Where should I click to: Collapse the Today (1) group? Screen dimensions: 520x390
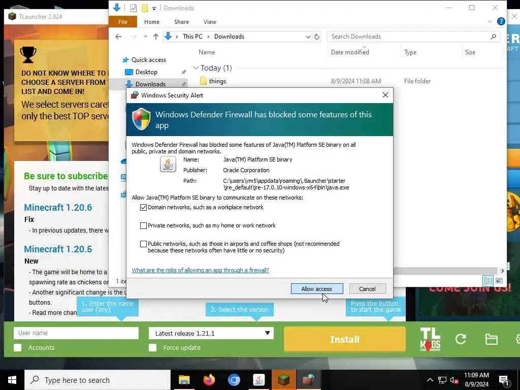tap(196, 68)
